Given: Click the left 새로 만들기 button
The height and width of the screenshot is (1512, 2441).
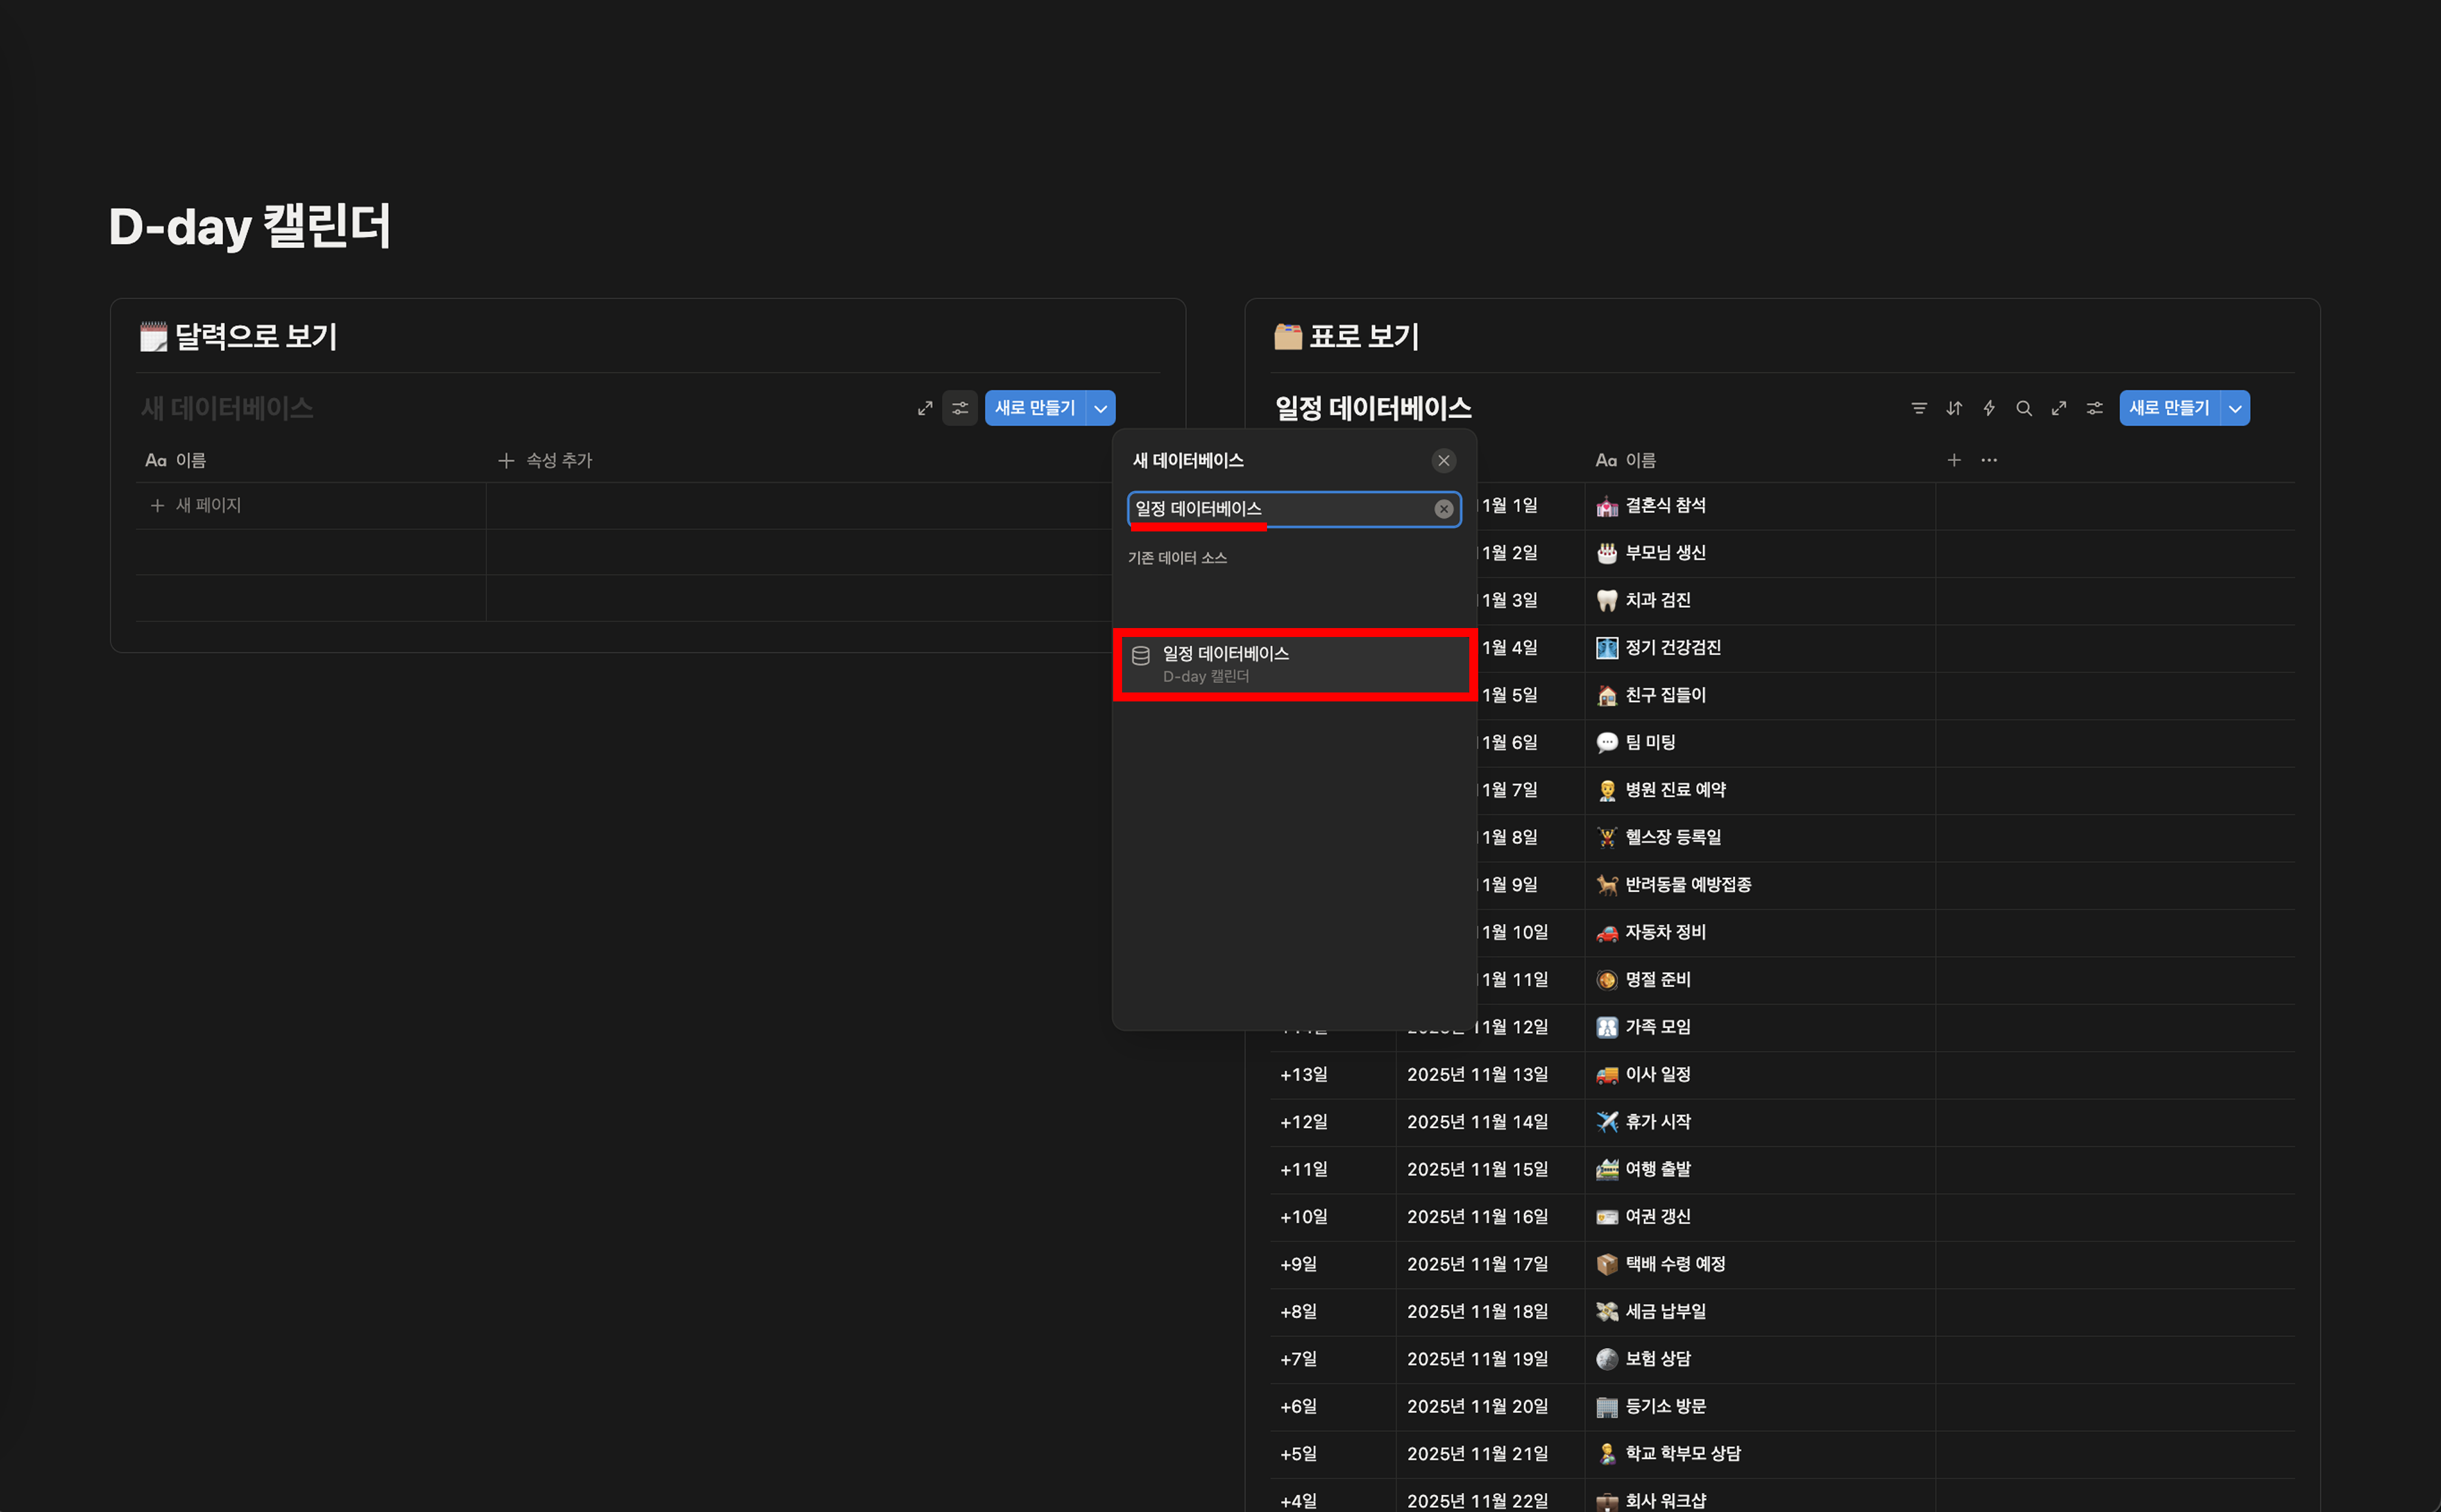Looking at the screenshot, I should [x=1034, y=408].
